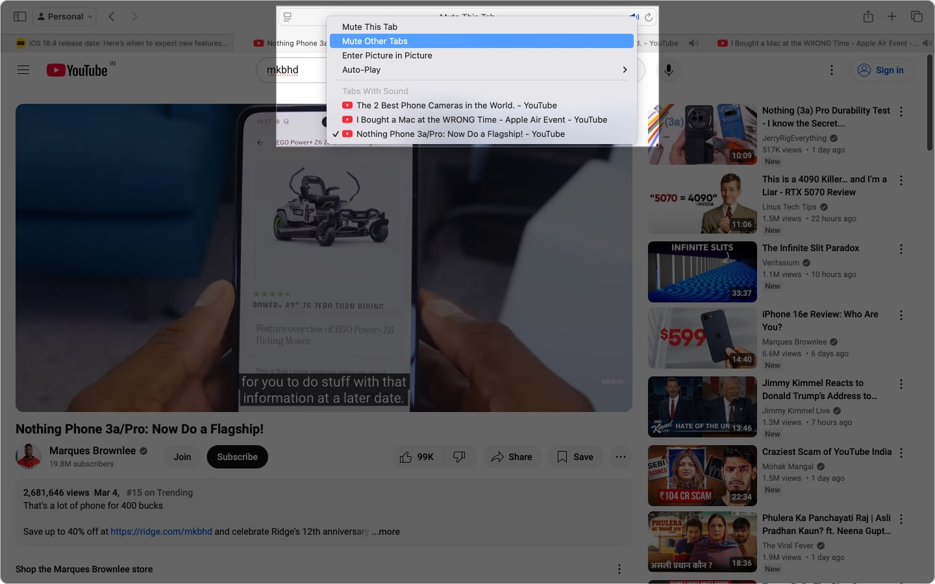Share the video

click(x=512, y=457)
